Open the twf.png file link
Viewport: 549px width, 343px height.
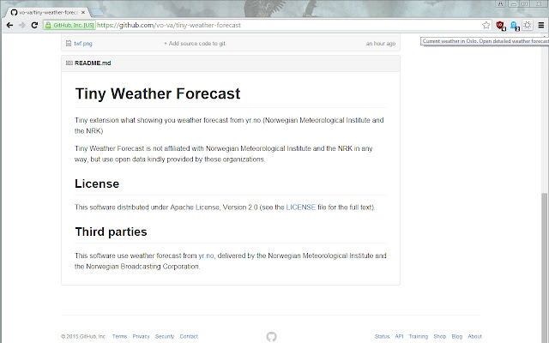[83, 44]
